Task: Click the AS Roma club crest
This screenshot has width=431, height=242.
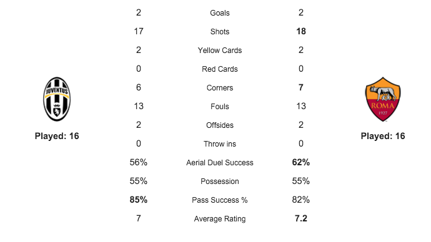Action: 383,99
